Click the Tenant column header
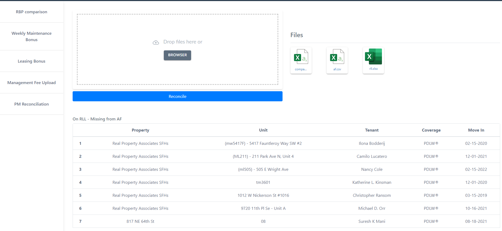 [372, 130]
